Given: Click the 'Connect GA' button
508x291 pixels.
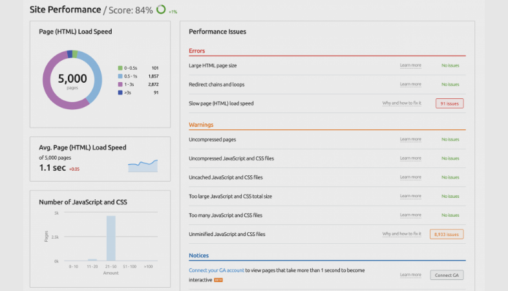Looking at the screenshot, I should pos(447,275).
